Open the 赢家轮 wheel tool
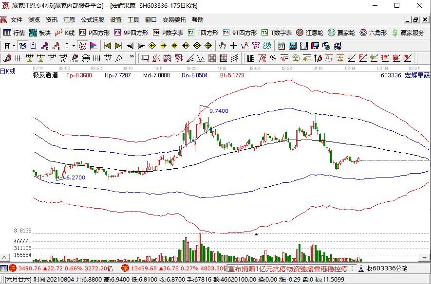This screenshot has height=284, width=431. point(341,33)
